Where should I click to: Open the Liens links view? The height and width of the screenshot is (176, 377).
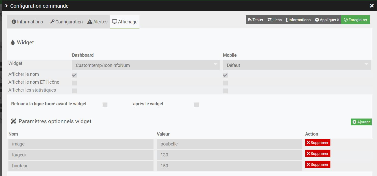pos(274,20)
